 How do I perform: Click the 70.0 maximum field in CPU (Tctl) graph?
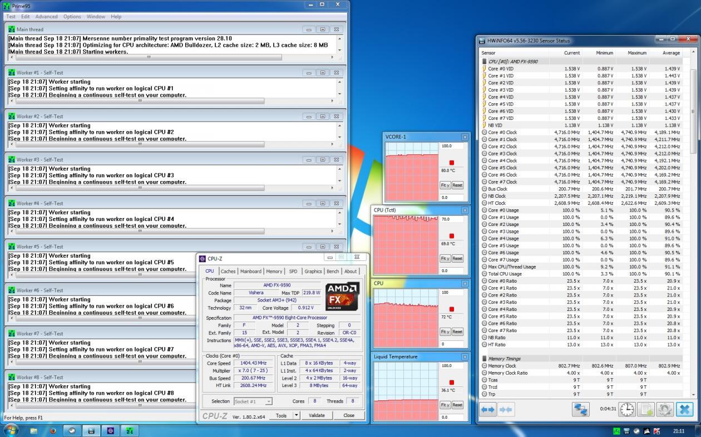[451, 219]
